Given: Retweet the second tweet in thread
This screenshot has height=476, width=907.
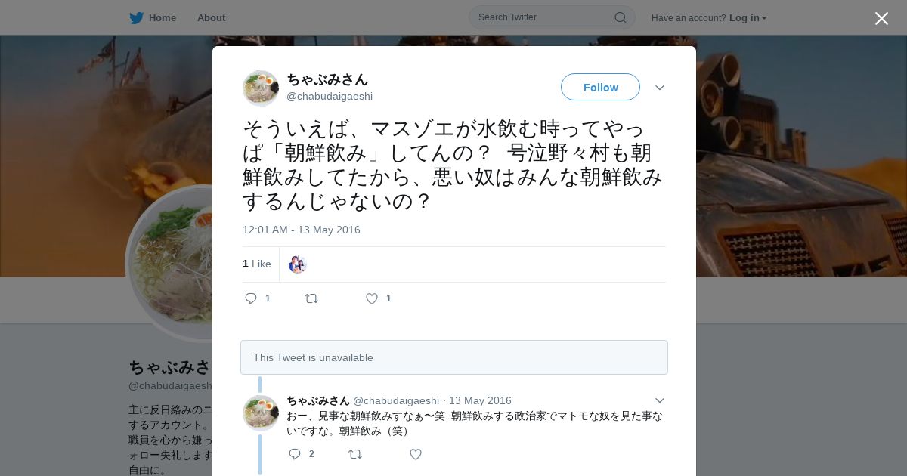Looking at the screenshot, I should point(355,454).
